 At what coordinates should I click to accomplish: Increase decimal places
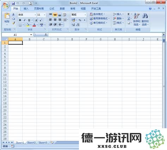coord(73,25)
